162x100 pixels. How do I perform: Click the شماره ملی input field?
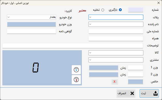click(x=116, y=31)
